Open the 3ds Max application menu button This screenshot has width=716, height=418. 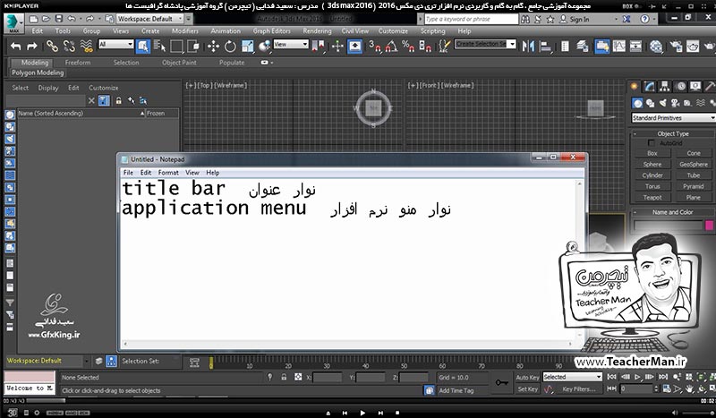13,23
